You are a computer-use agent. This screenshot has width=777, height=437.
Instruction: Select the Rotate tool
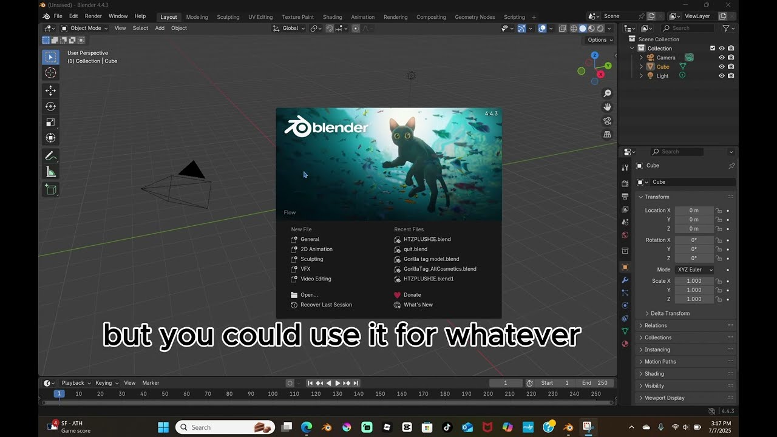[x=51, y=106]
